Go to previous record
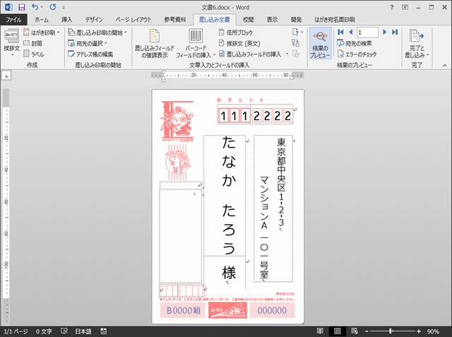Viewport: 452px width, 337px height. tap(350, 32)
